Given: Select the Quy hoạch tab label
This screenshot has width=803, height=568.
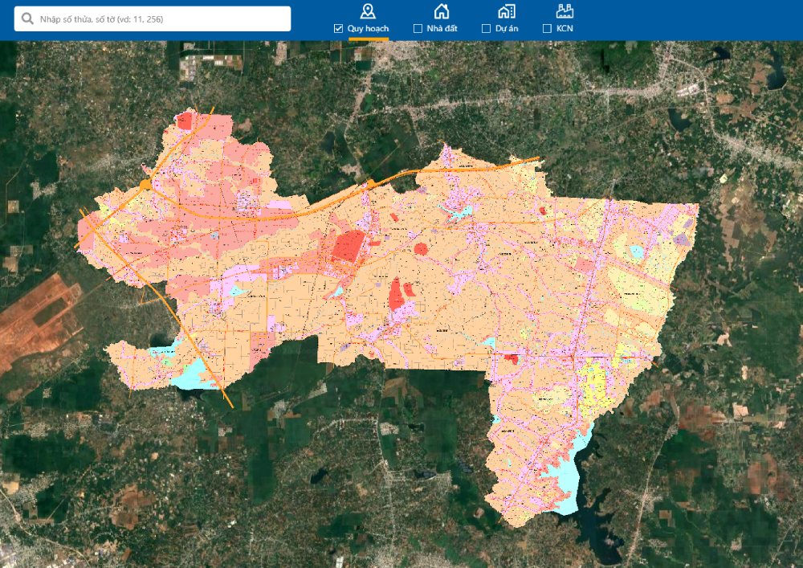Looking at the screenshot, I should click(x=369, y=29).
